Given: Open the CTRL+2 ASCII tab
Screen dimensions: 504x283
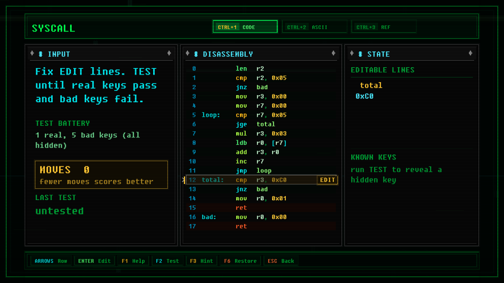Looking at the screenshot, I should [x=315, y=27].
